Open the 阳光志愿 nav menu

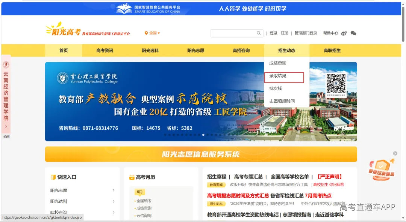[x=196, y=50]
